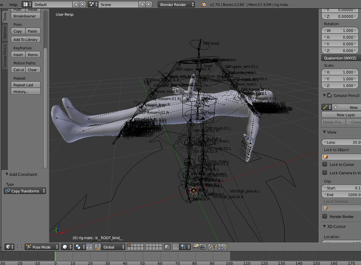Open the Help menu
This screenshot has width=361, height=265.
click(x=13, y=5)
